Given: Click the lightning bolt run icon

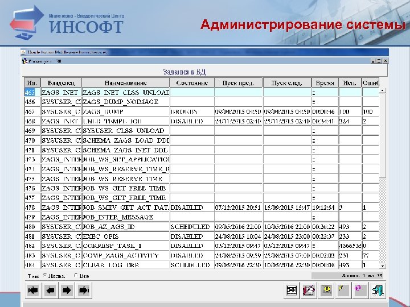Looking at the screenshot, I should (x=343, y=290).
